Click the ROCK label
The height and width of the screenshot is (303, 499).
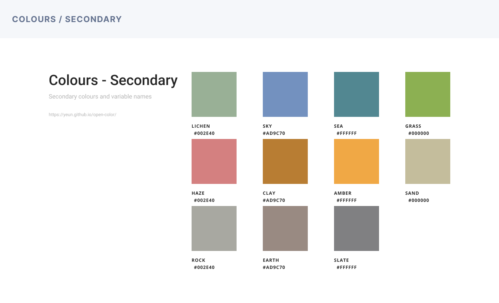(198, 260)
